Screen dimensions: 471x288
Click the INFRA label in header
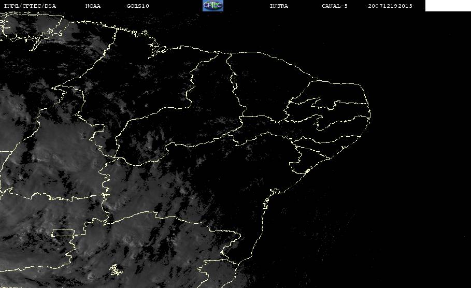279,6
